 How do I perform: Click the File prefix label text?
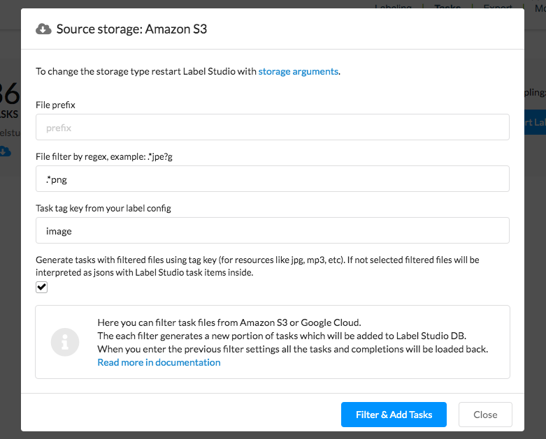[55, 105]
